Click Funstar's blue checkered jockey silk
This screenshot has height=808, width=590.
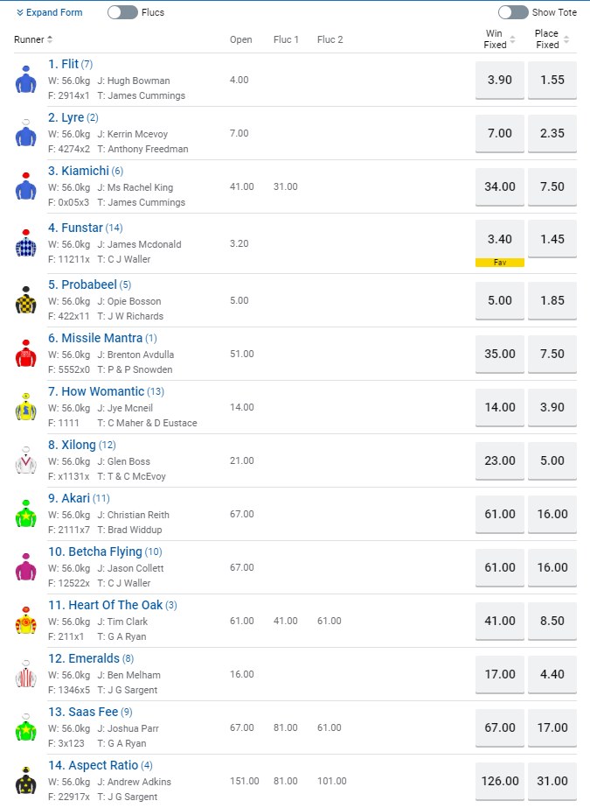25,244
